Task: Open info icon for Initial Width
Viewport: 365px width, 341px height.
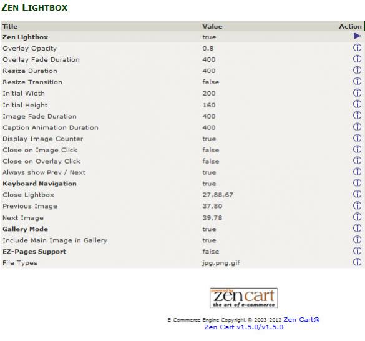Action: [x=357, y=93]
